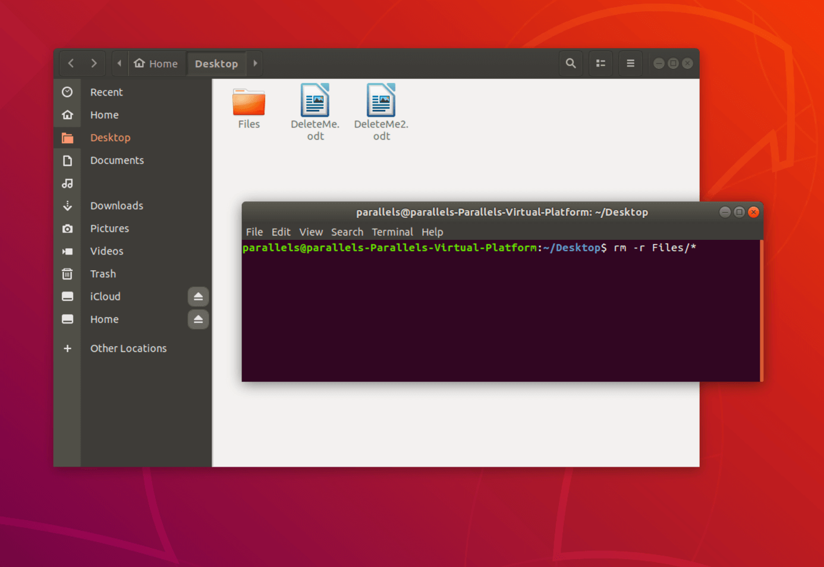Open the Trash from the sidebar

[103, 274]
